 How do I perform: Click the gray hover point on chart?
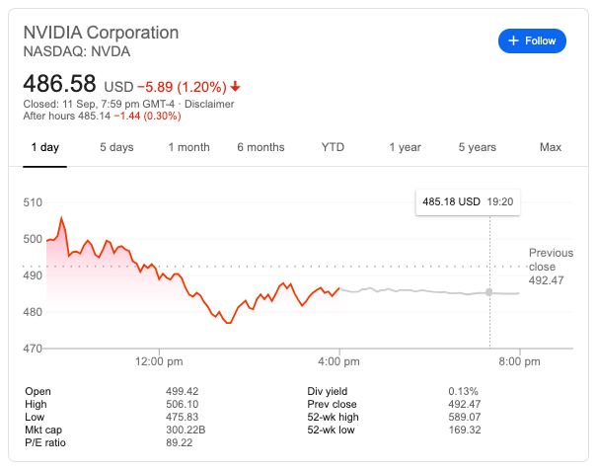coord(489,293)
